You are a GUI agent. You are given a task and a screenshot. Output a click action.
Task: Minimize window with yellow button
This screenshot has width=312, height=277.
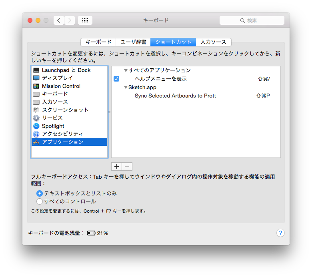point(38,20)
